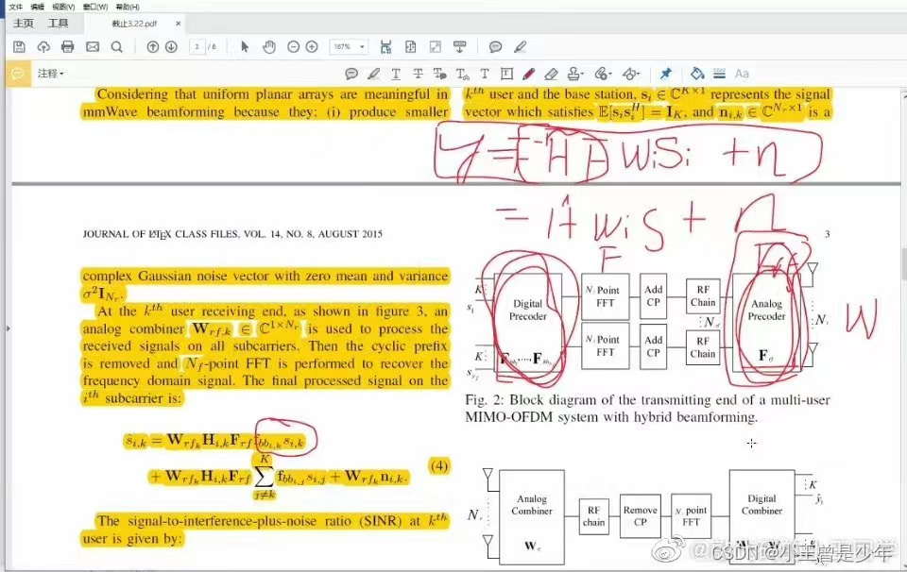Click the page number input field
Viewport: 907px width, 572px height.
click(198, 46)
